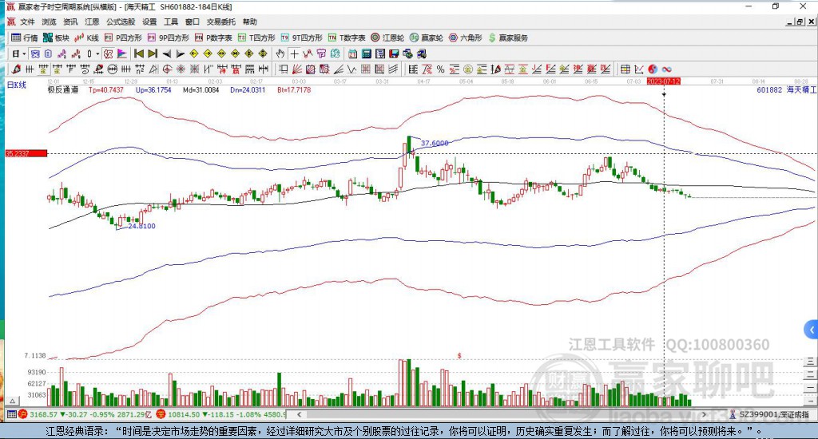Click the 板块 sector button
The width and height of the screenshot is (818, 439).
click(56, 38)
